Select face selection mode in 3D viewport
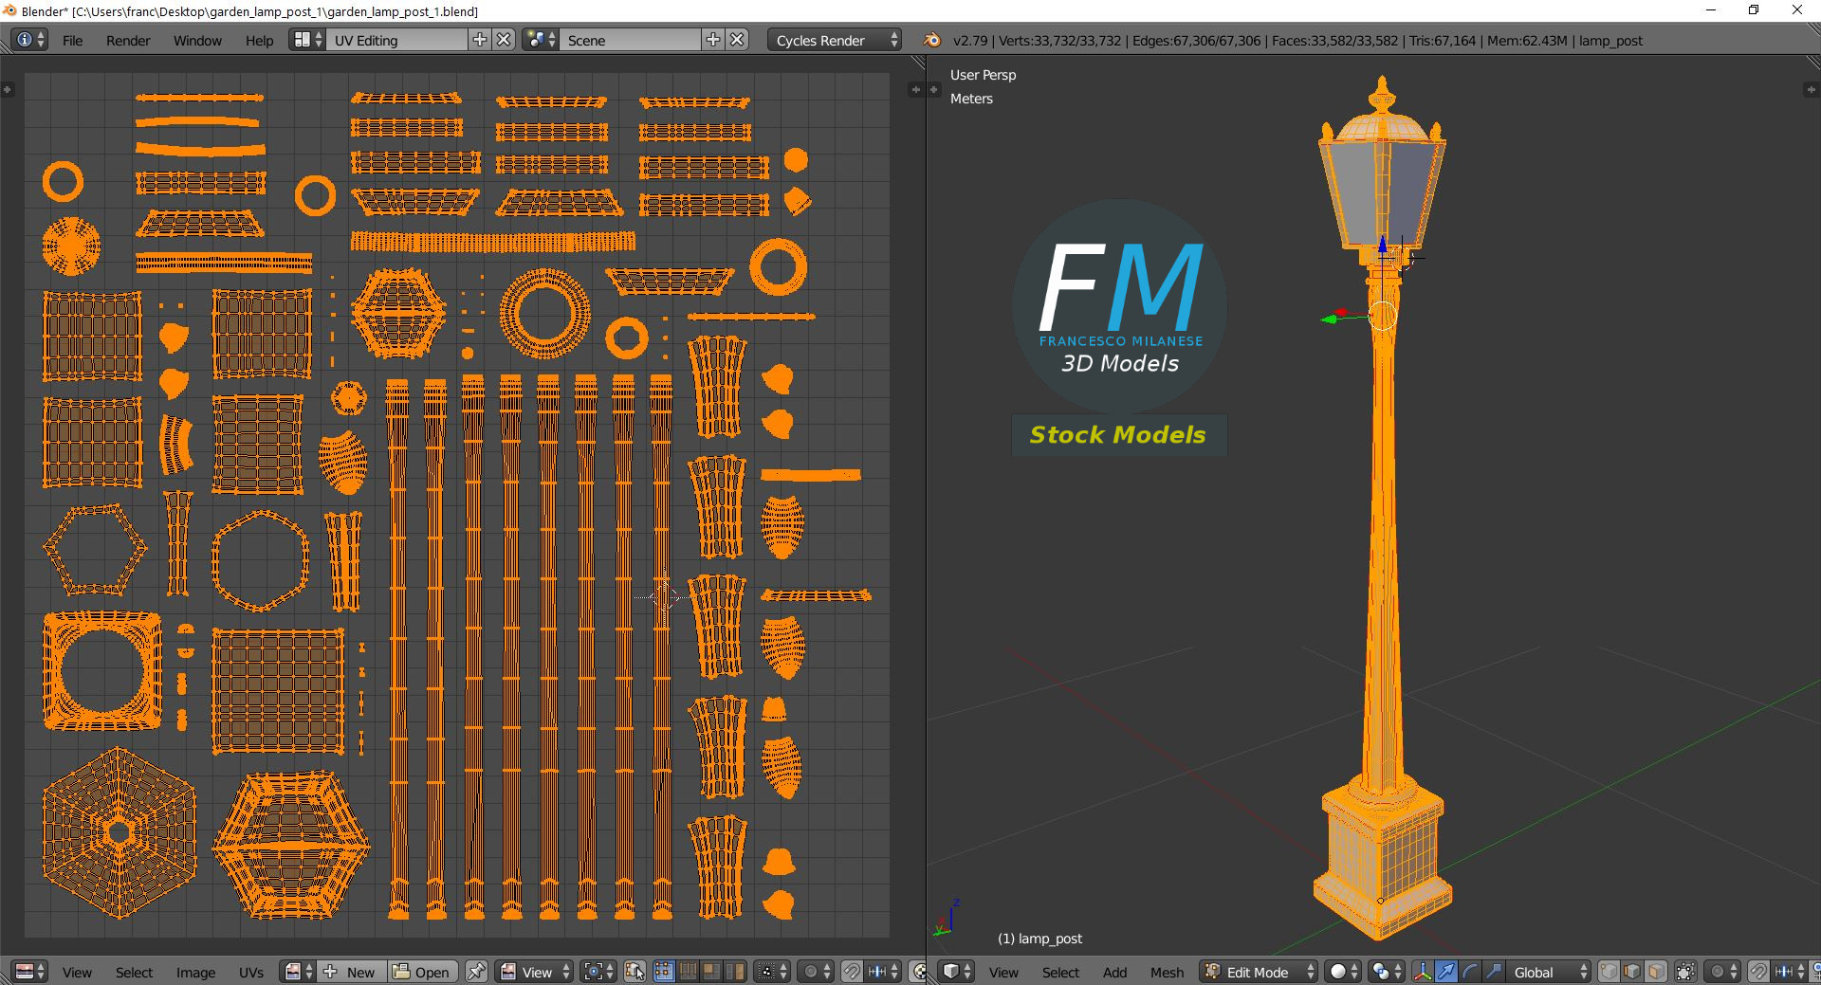Image resolution: width=1821 pixels, height=985 pixels. pyautogui.click(x=1656, y=972)
